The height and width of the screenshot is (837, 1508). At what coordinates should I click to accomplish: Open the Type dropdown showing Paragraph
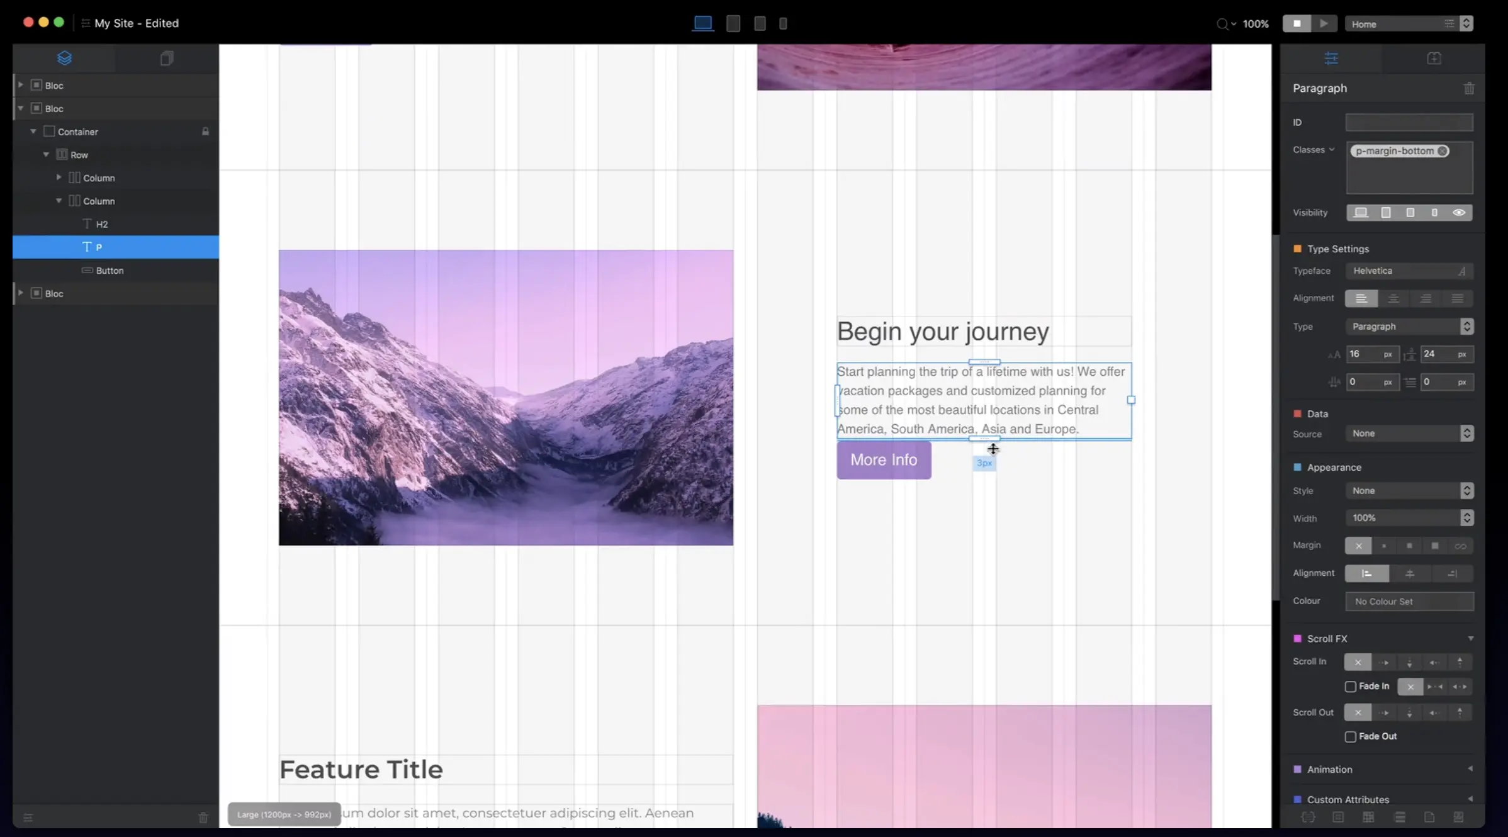(x=1409, y=327)
